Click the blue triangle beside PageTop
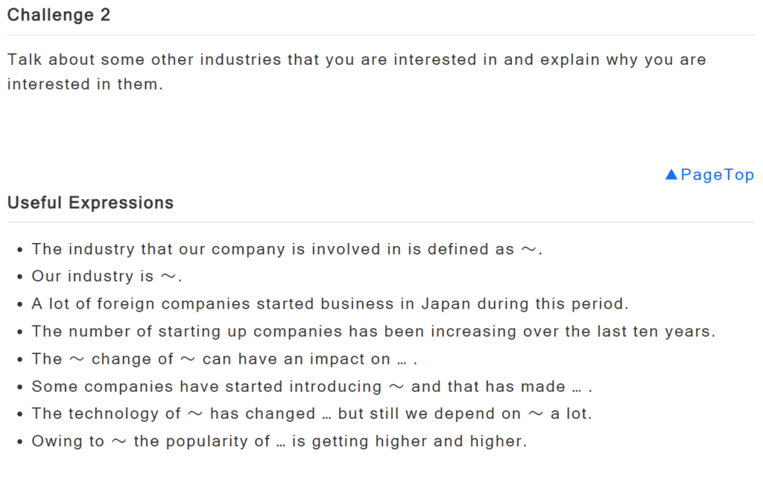 [x=671, y=174]
